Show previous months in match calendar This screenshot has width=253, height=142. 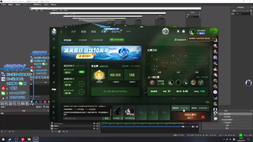pyautogui.click(x=149, y=64)
